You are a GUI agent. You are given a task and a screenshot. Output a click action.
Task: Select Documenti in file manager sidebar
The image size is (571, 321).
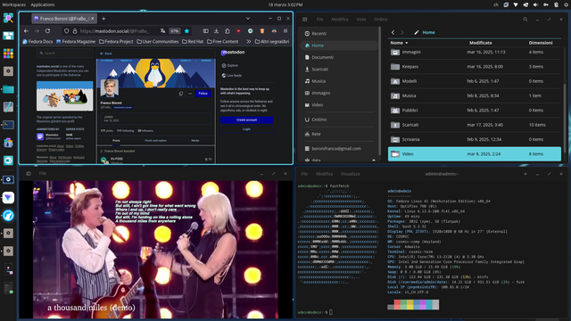(x=339, y=57)
